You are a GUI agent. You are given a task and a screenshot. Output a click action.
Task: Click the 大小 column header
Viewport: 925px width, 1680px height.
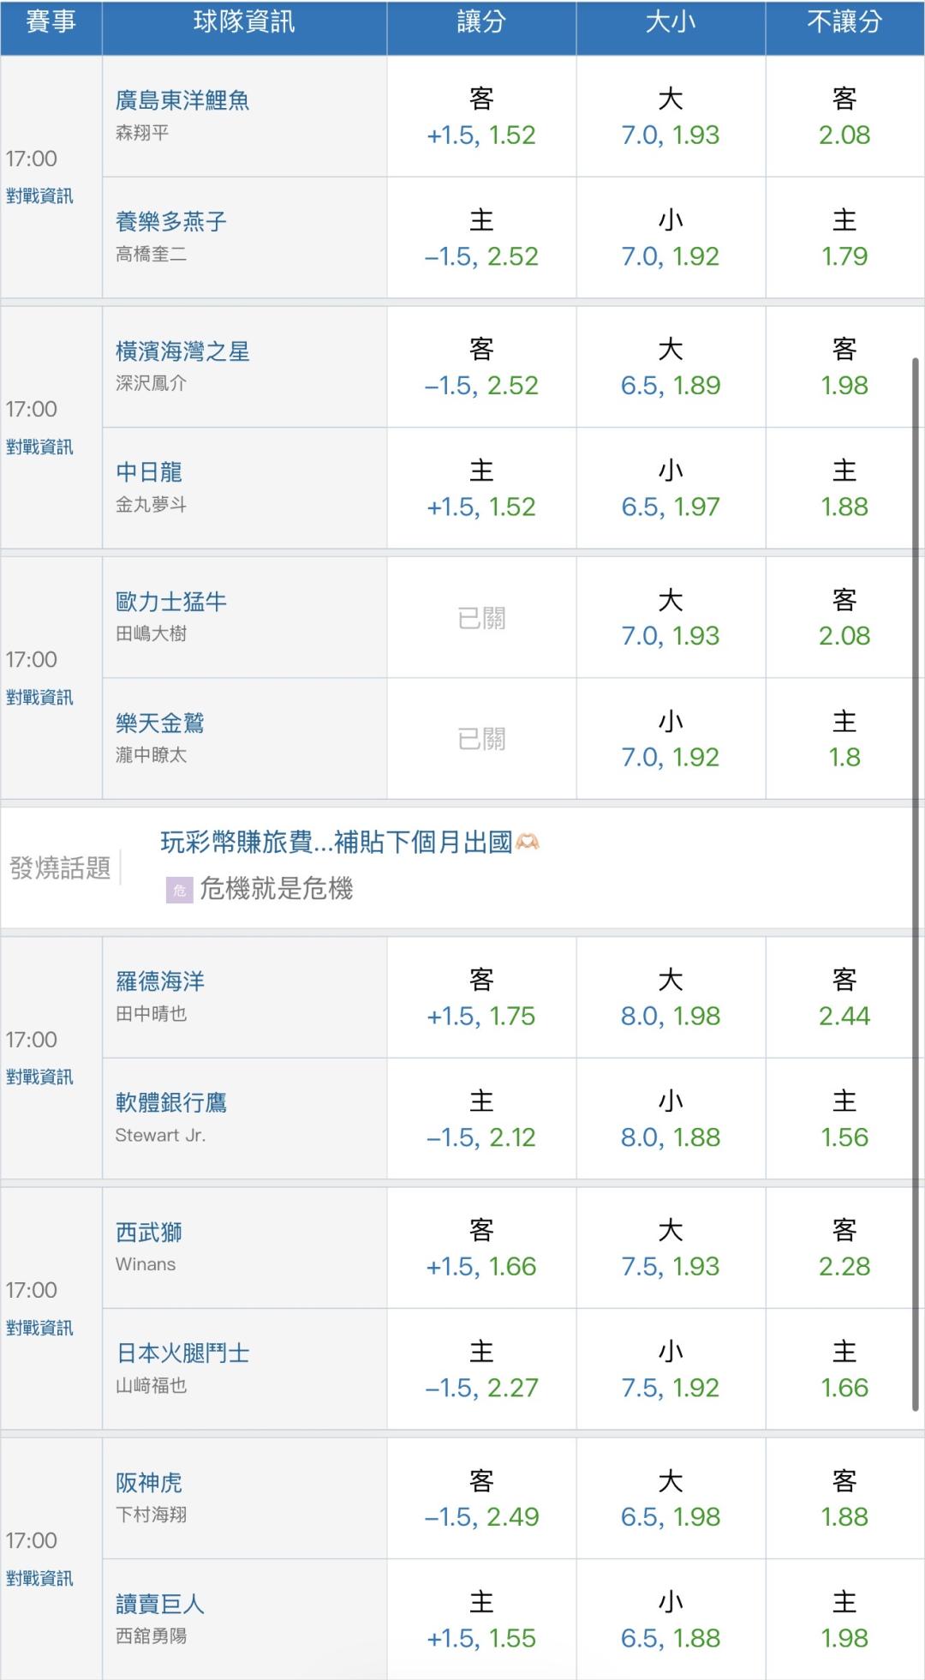[671, 22]
